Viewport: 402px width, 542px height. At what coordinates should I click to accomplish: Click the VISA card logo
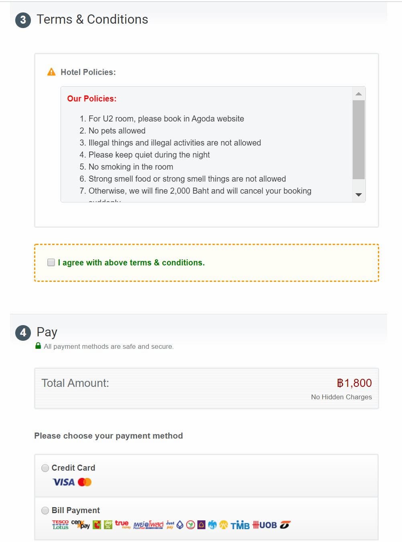64,482
